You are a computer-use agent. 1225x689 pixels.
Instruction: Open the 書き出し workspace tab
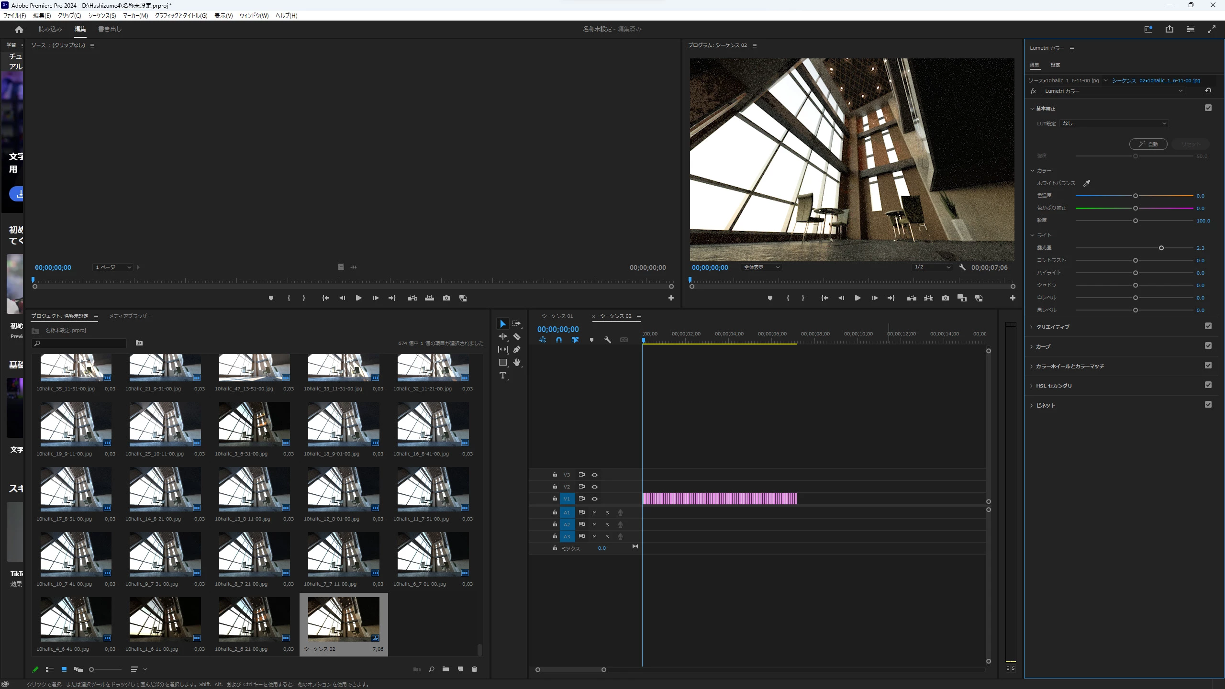(110, 29)
